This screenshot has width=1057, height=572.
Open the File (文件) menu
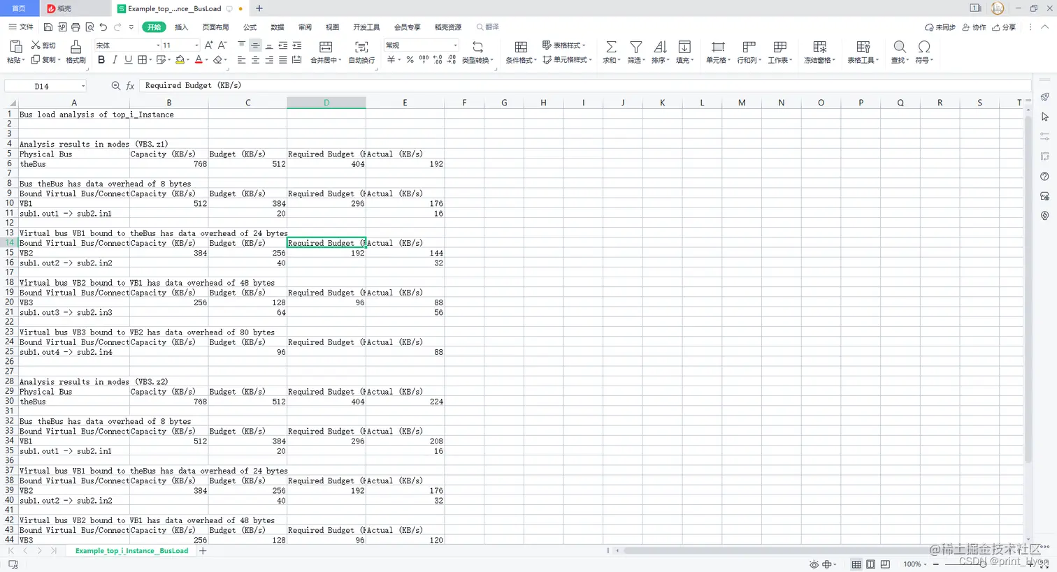point(21,27)
